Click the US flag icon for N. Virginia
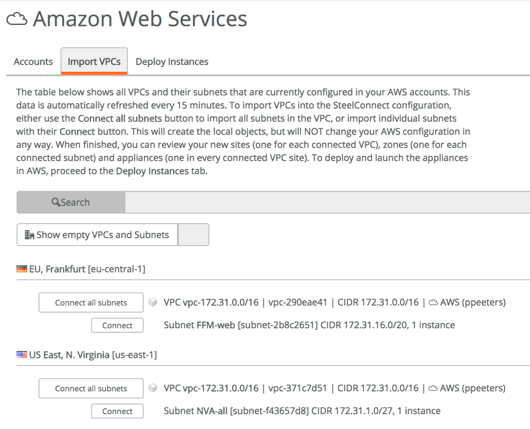The width and height of the screenshot is (530, 429). [22, 355]
